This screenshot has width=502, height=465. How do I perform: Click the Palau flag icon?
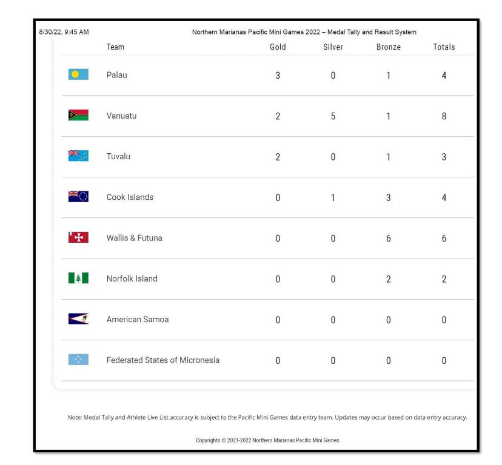click(79, 75)
